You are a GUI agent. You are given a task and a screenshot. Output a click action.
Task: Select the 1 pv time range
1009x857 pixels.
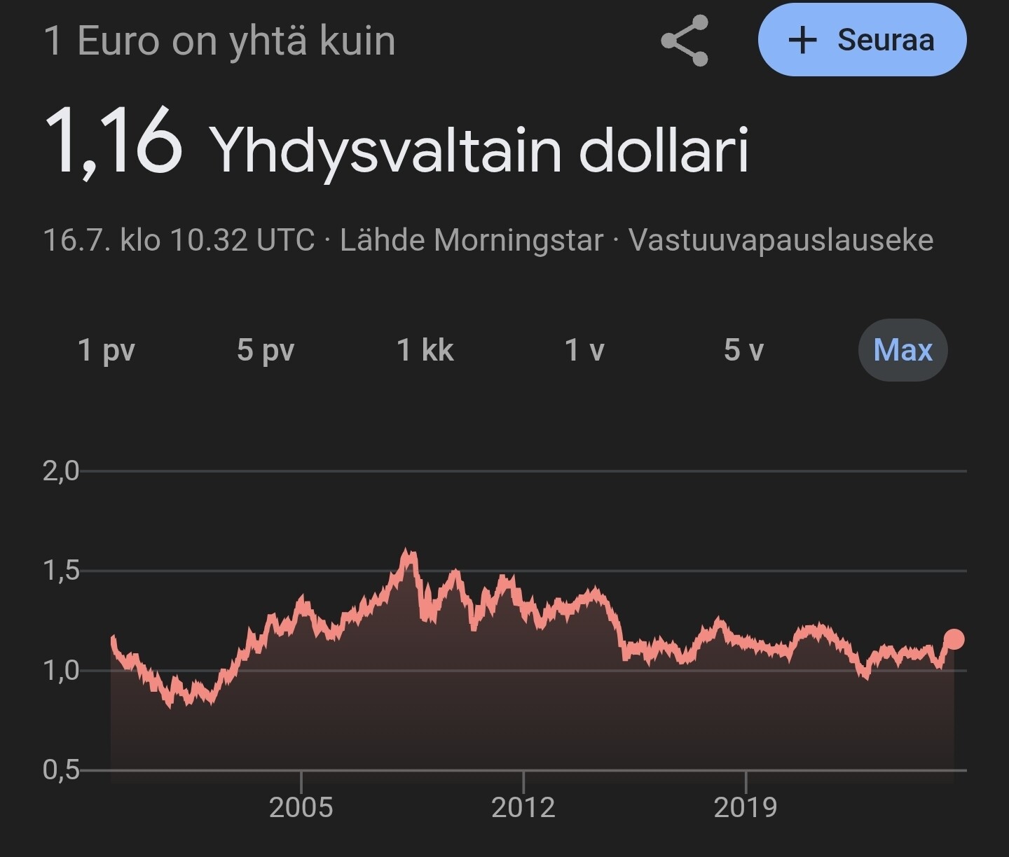pos(107,349)
